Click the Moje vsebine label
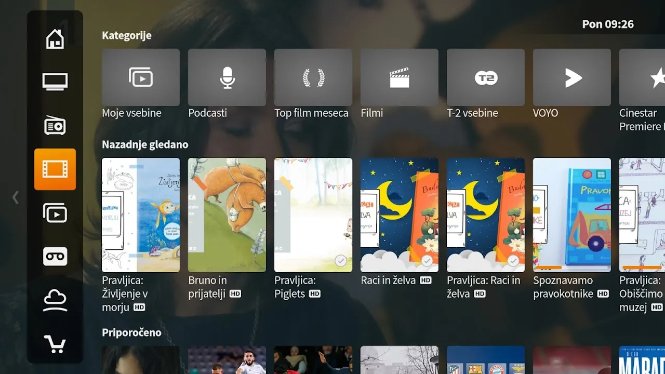The height and width of the screenshot is (374, 665). point(131,113)
